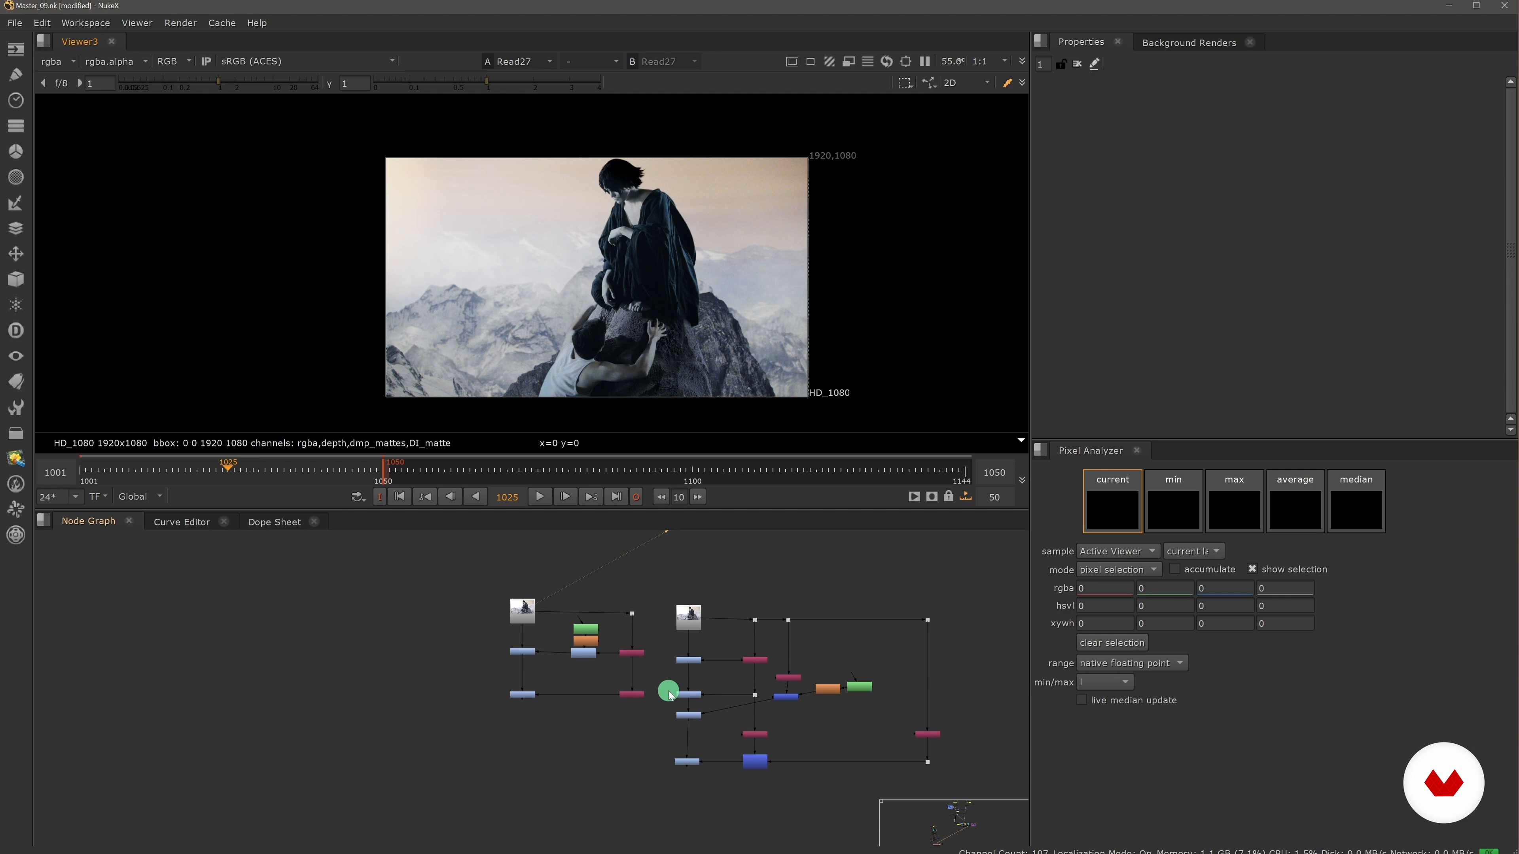
Task: Switch to the Curve Editor tab
Action: click(182, 521)
